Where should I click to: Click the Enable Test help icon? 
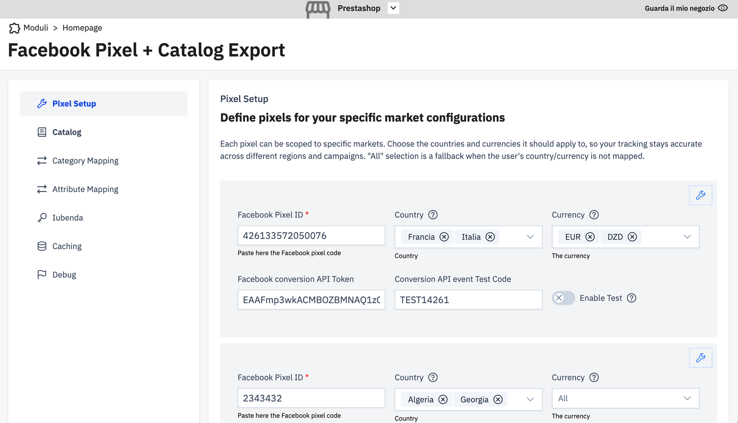pos(631,298)
